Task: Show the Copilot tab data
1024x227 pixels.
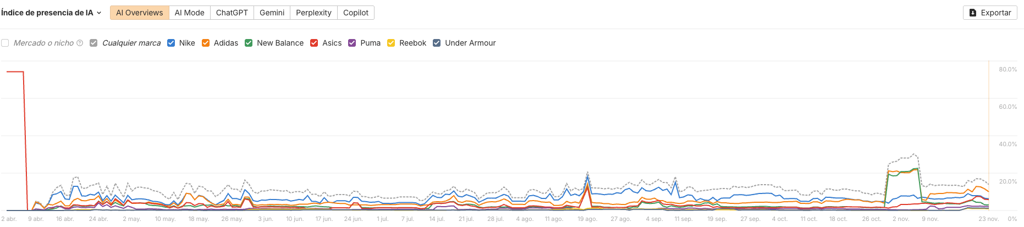Action: [x=355, y=13]
